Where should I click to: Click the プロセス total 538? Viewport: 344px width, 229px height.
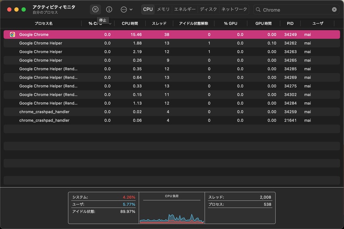(267, 205)
